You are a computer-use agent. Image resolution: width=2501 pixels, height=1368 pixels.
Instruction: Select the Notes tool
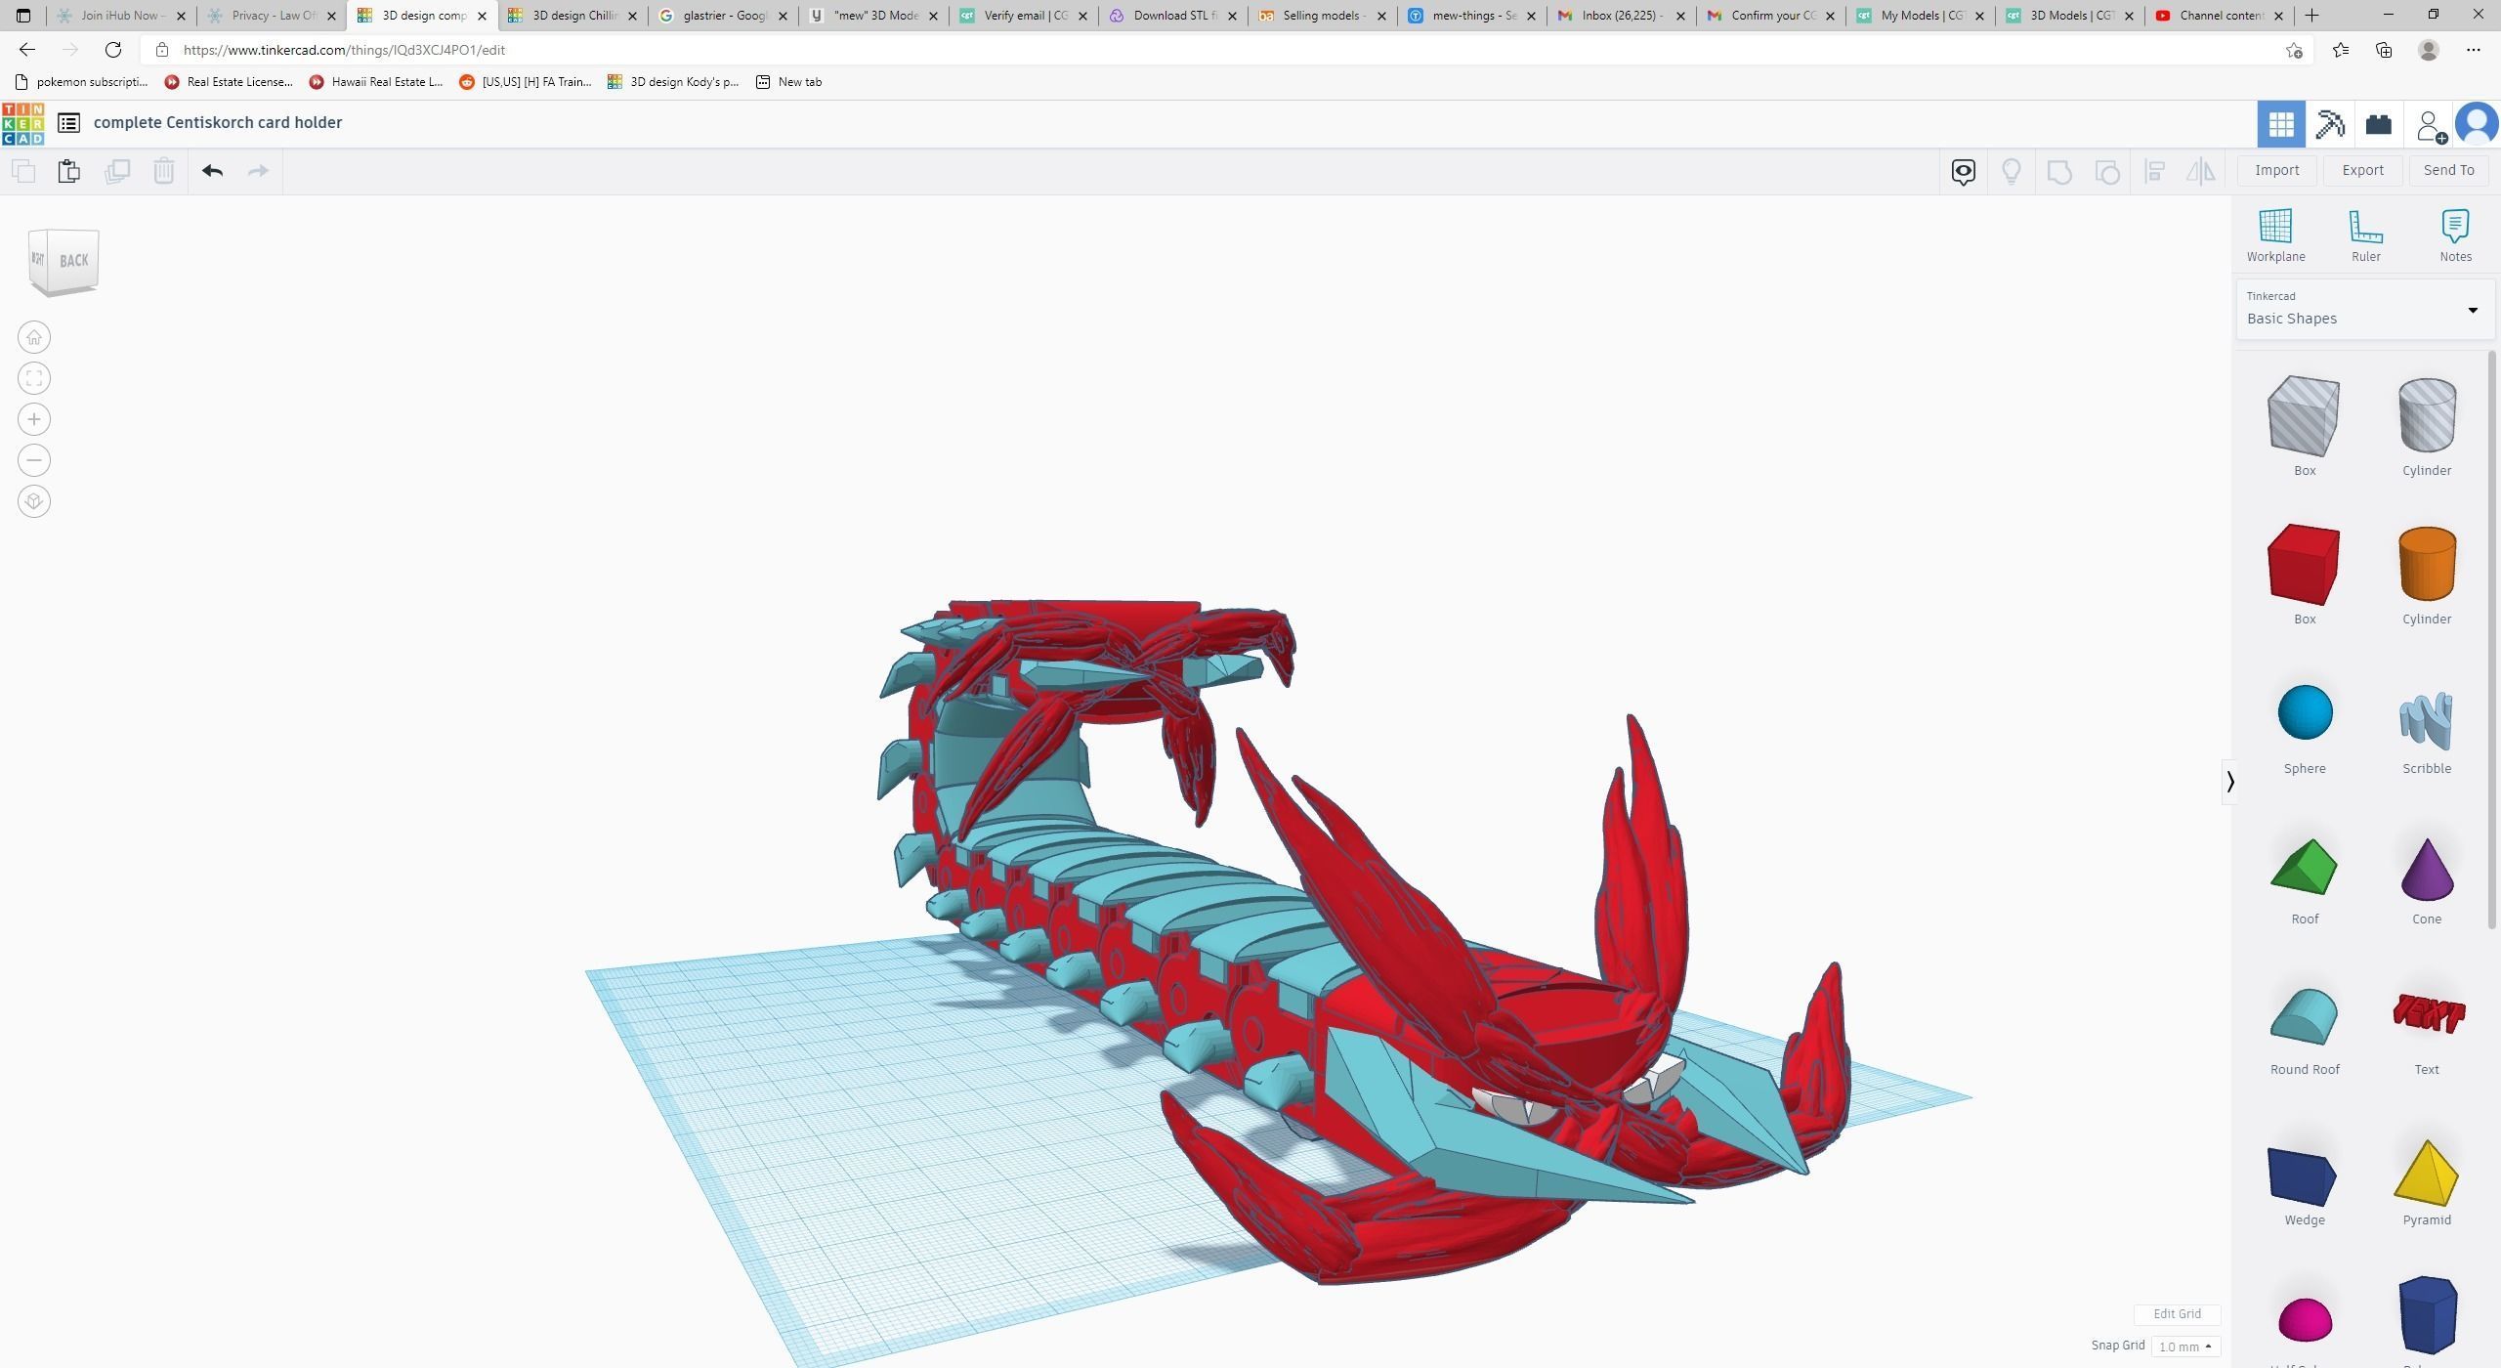coord(2455,235)
